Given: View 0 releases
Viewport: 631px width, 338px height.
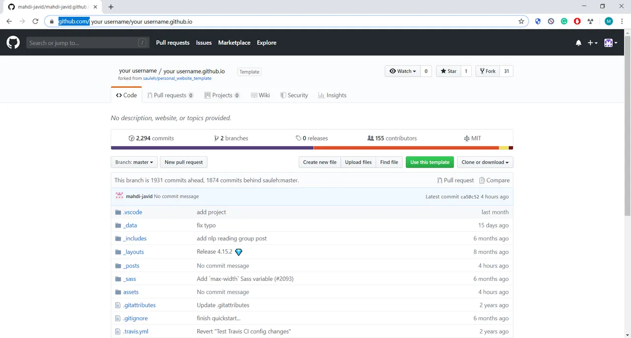Looking at the screenshot, I should point(312,138).
